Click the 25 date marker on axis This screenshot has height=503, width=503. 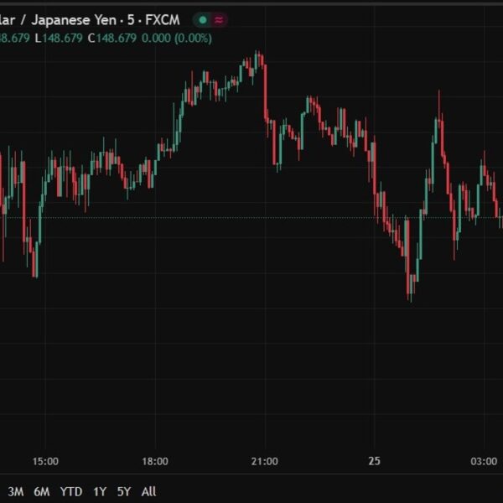click(x=374, y=462)
